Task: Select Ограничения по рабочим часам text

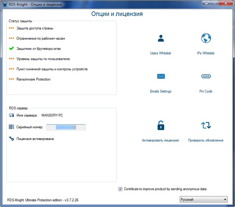Action: (x=41, y=38)
